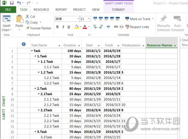Open font color dropdown arrow
Image resolution: width=188 pixels, height=139 pixels.
[x=89, y=27]
